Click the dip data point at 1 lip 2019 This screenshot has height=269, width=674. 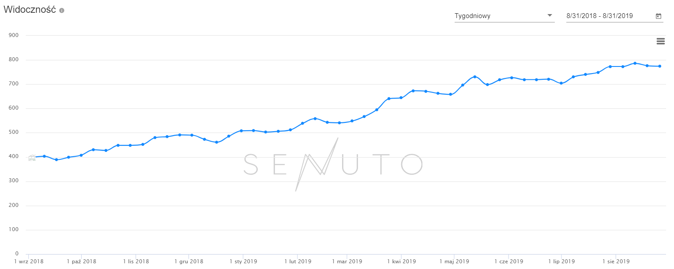[561, 83]
